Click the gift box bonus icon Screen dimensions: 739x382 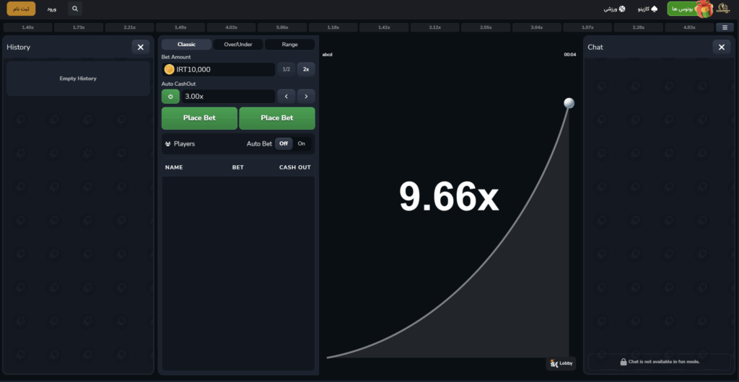coord(704,9)
